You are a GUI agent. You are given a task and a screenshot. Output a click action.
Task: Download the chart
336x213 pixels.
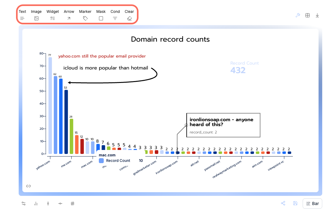[317, 15]
